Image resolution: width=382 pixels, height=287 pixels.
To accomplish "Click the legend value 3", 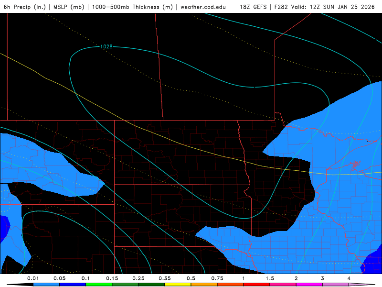I will (323, 278).
